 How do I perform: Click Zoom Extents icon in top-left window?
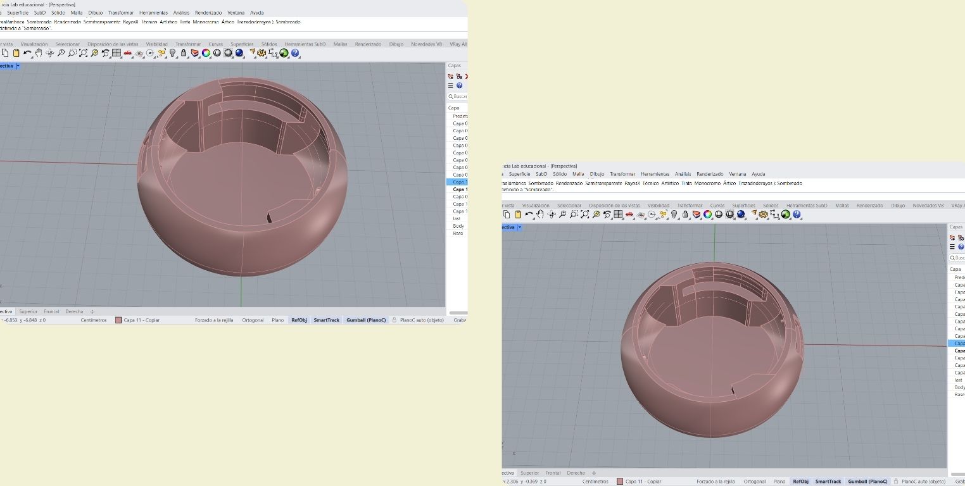pos(83,53)
